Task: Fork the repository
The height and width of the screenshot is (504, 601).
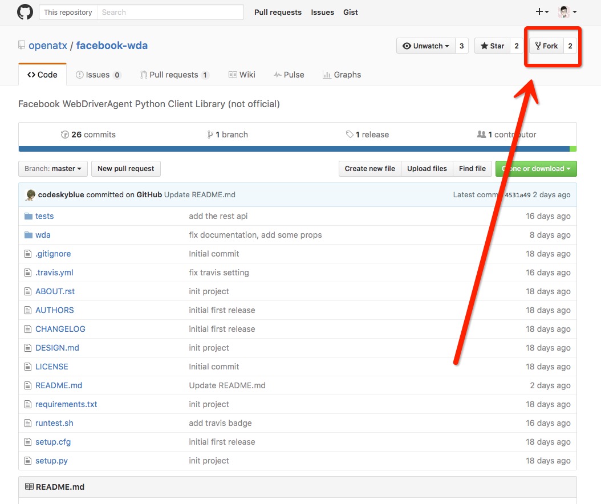Action: click(x=547, y=46)
